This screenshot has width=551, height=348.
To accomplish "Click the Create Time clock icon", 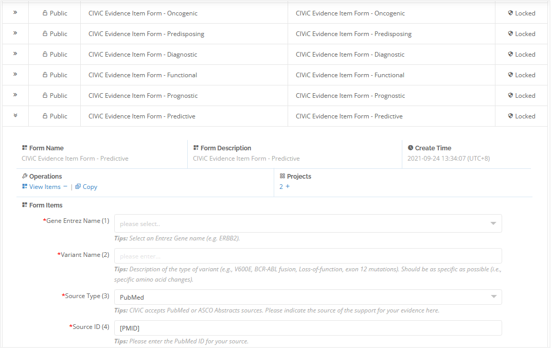I will tap(410, 148).
